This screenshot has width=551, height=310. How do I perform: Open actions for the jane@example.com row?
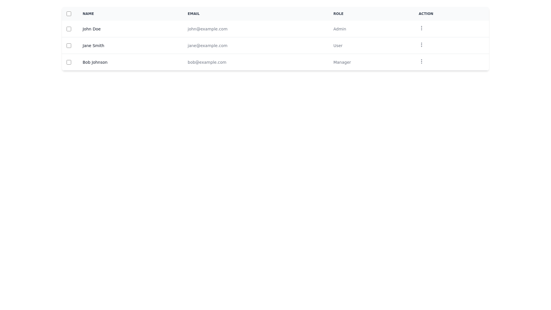point(421,45)
